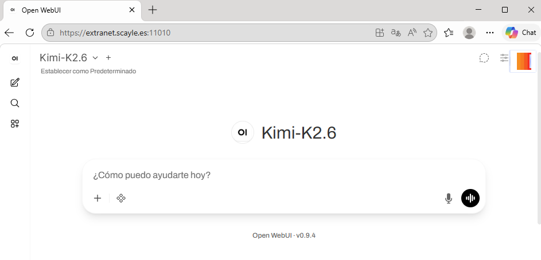
Task: Open the Open WebUI sidebar logo
Action: (15, 58)
